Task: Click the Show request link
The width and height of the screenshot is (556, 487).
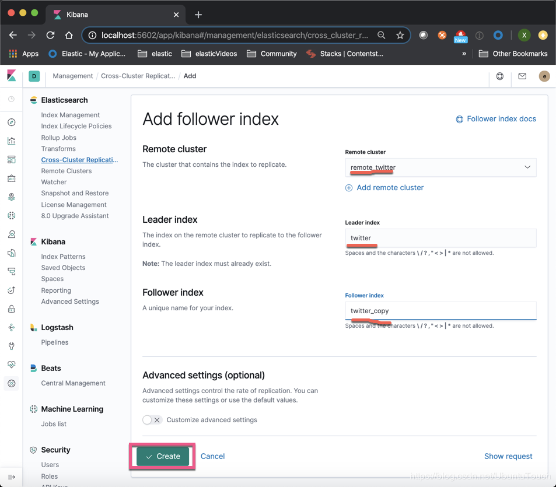Action: click(x=508, y=456)
